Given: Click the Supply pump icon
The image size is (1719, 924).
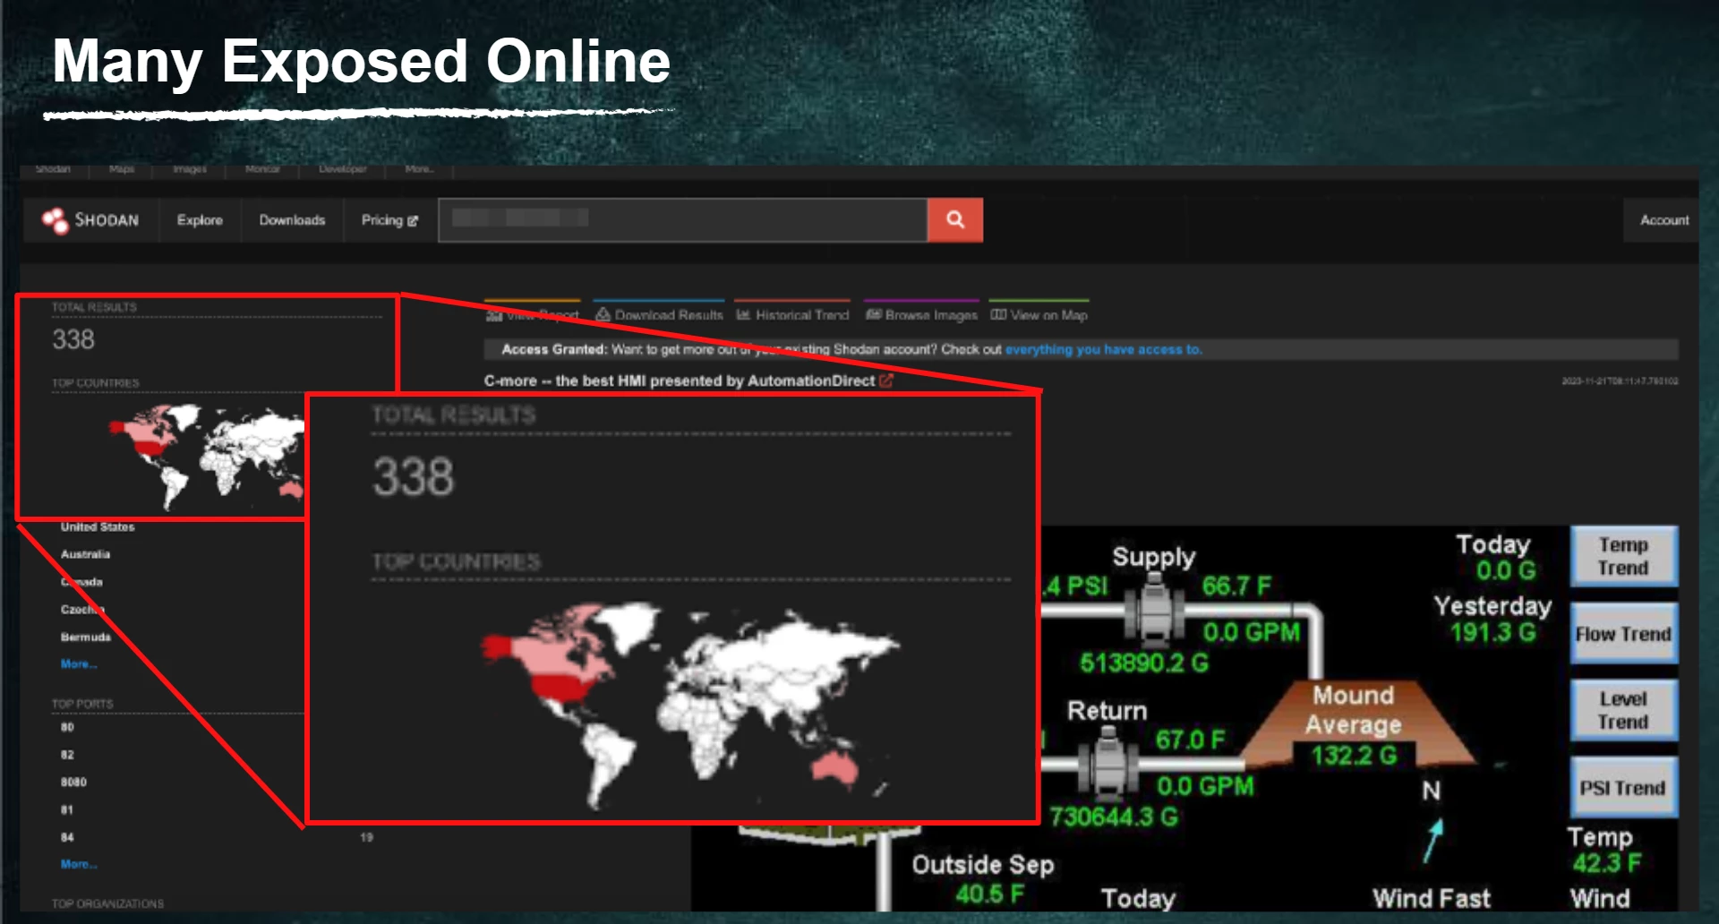Looking at the screenshot, I should point(1154,611).
